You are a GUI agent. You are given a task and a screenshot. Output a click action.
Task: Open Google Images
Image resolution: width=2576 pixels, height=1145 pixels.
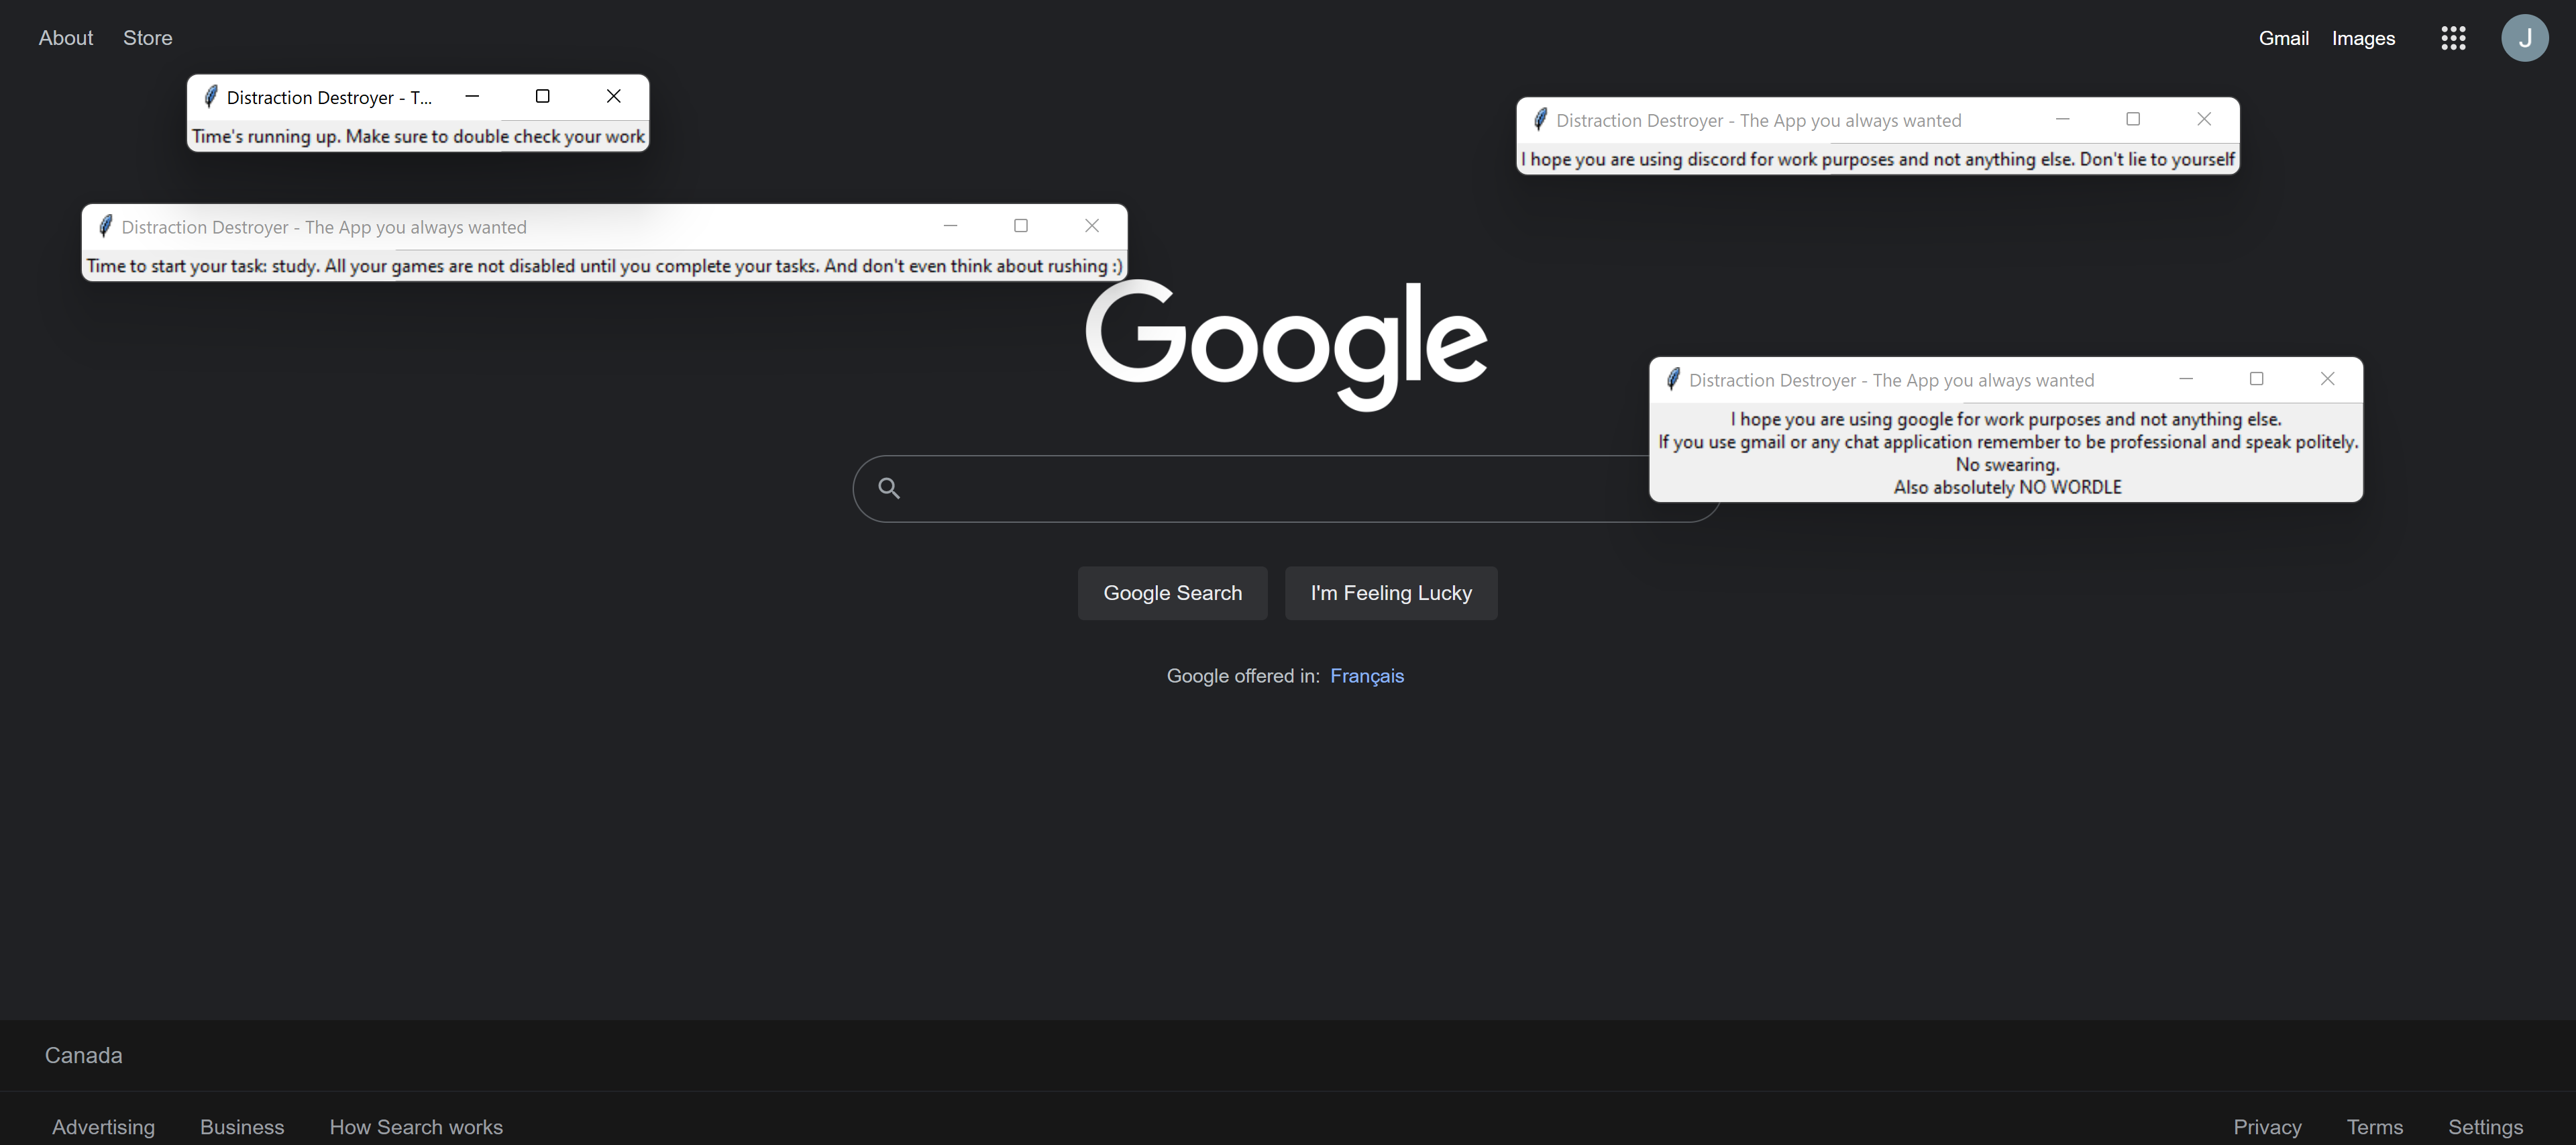click(2363, 38)
